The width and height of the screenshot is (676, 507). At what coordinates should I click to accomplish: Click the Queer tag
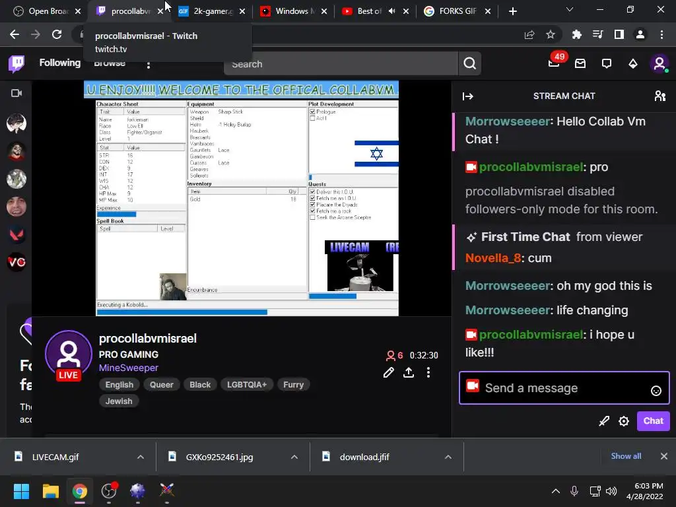pyautogui.click(x=161, y=385)
